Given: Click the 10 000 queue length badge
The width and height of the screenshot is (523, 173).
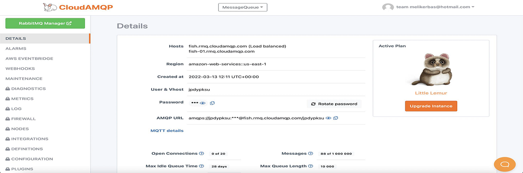Looking at the screenshot, I should [327, 166].
